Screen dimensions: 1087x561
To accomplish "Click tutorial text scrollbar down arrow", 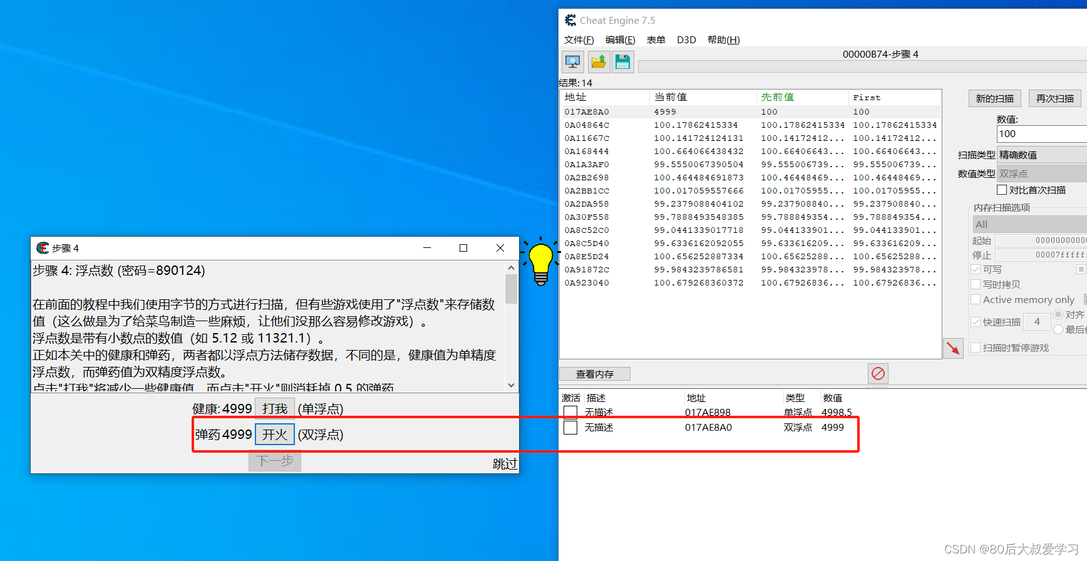I will click(511, 385).
